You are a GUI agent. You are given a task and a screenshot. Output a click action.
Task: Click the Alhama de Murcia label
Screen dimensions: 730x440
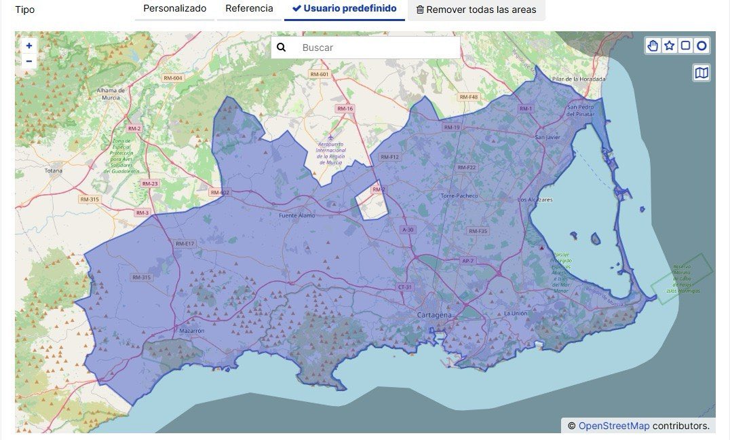tap(111, 94)
